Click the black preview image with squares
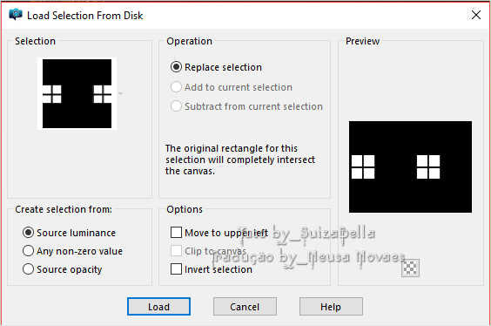 tap(410, 166)
